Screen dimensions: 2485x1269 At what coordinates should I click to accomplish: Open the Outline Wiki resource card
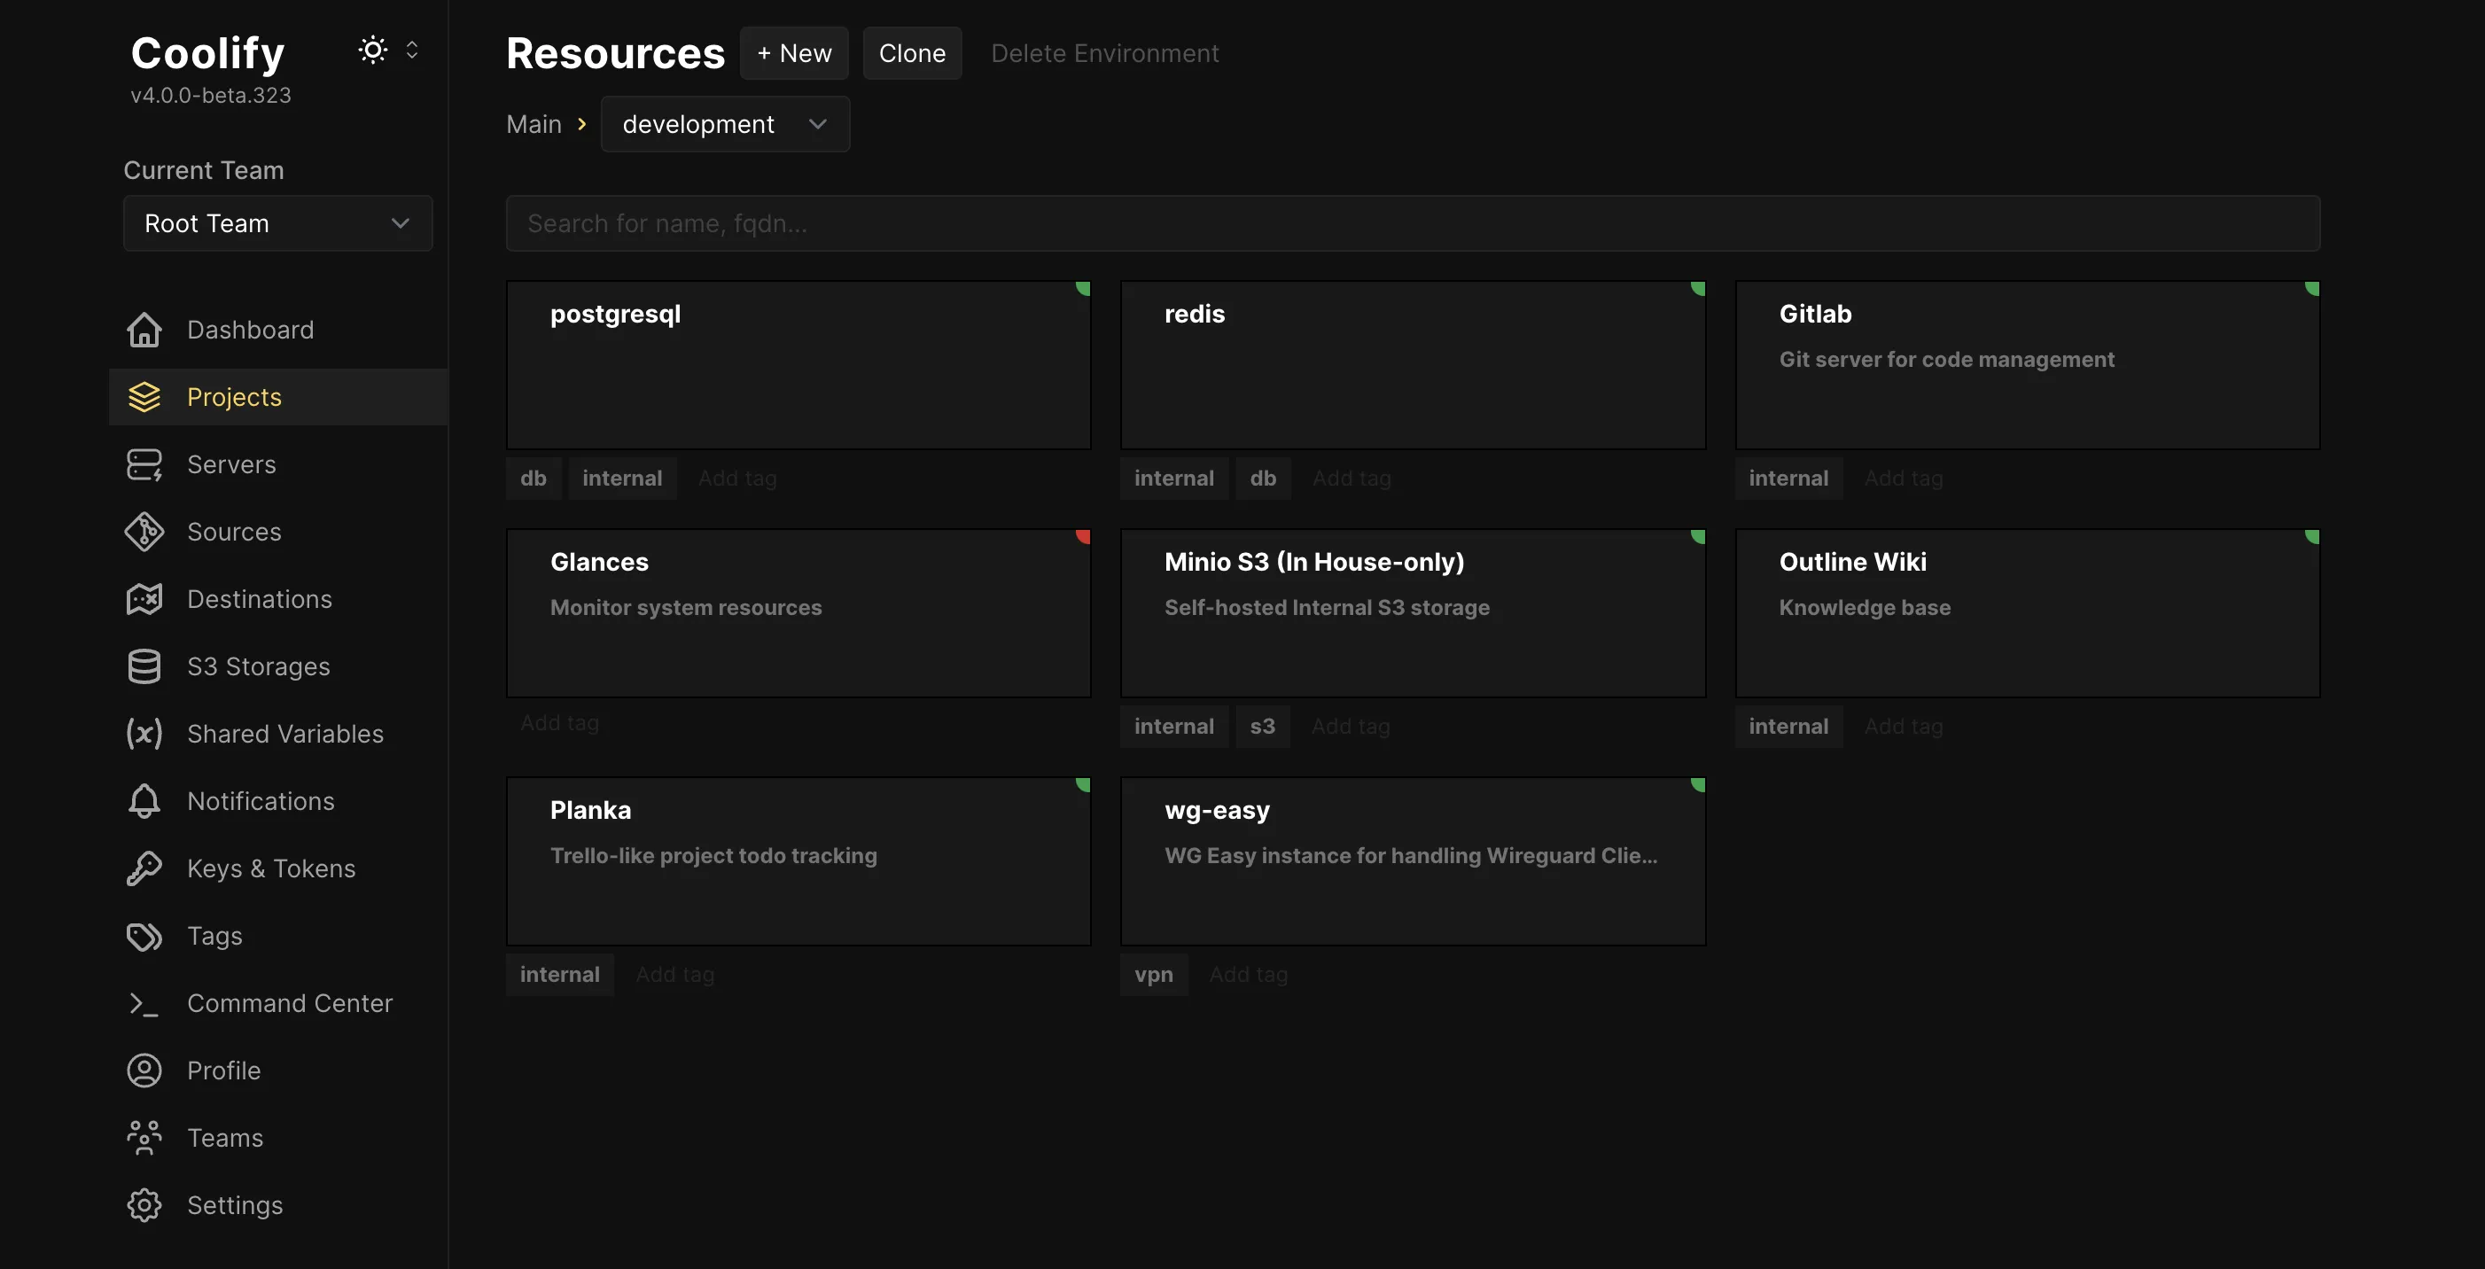[2027, 613]
